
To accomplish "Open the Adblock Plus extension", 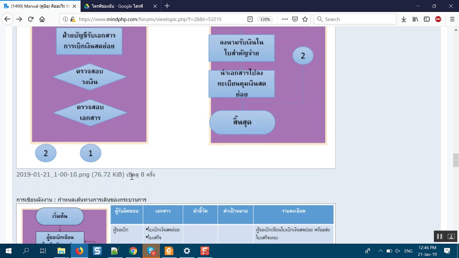I will [x=438, y=19].
